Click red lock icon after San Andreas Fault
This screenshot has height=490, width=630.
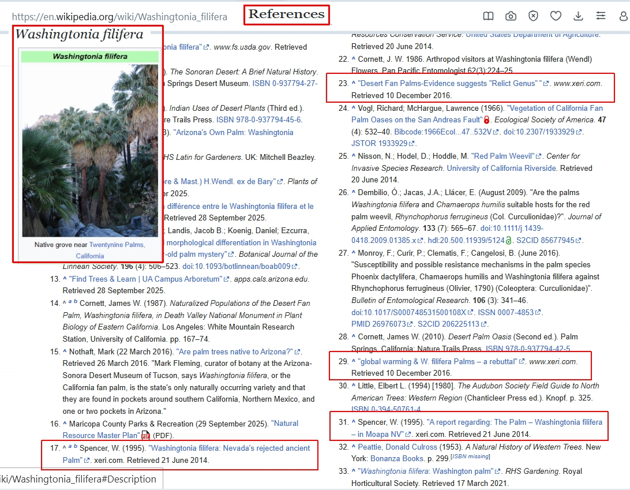(x=486, y=120)
